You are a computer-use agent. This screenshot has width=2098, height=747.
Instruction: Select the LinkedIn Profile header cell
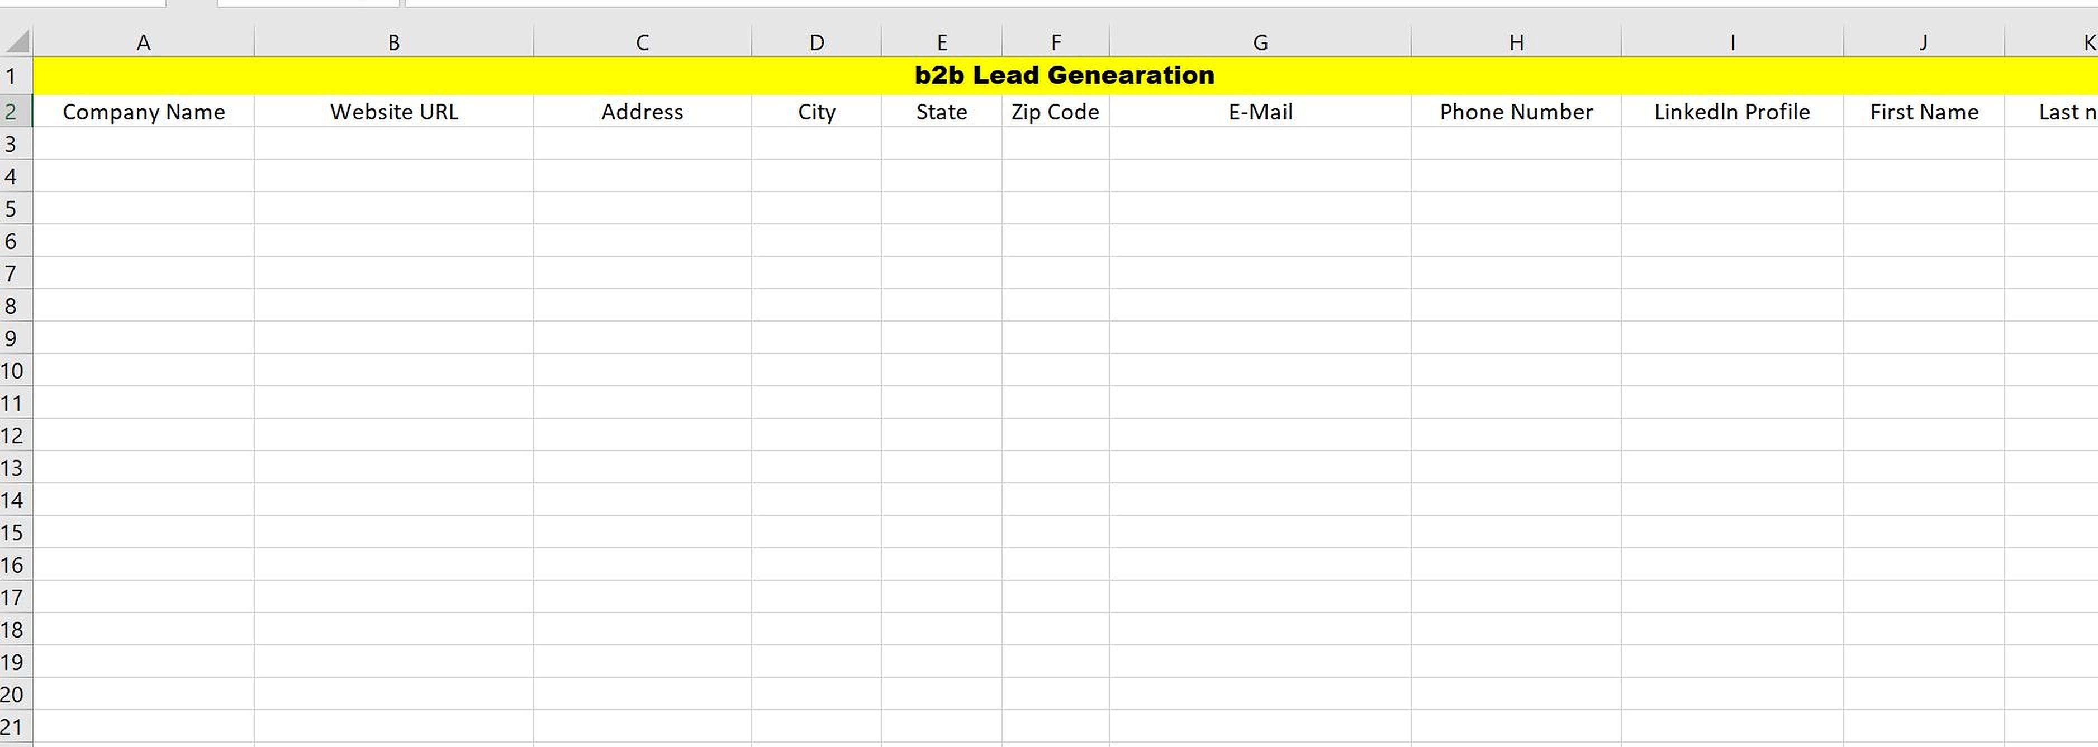1731,112
